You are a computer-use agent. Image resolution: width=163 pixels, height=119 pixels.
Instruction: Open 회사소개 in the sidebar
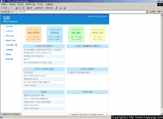pyautogui.click(x=9, y=59)
